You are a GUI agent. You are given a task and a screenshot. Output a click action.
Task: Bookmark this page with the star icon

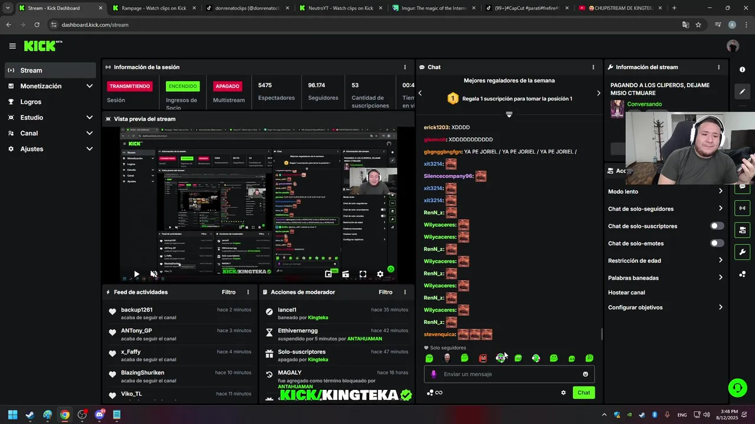(x=698, y=25)
